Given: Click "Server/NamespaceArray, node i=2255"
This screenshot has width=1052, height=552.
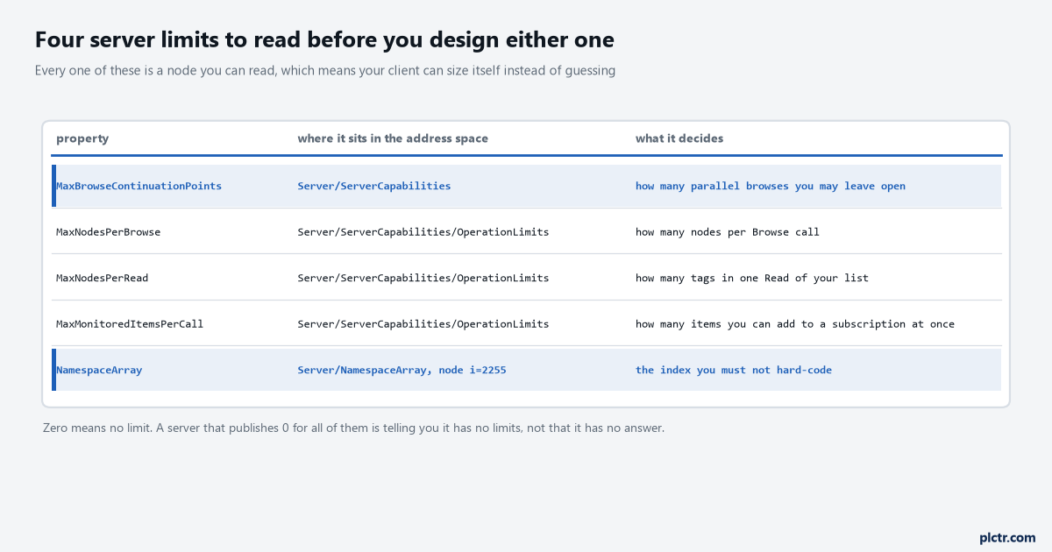Looking at the screenshot, I should point(402,370).
